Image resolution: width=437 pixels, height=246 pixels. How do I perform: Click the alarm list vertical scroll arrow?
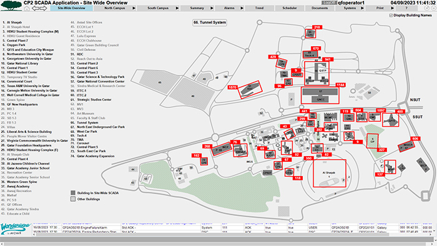435,230
